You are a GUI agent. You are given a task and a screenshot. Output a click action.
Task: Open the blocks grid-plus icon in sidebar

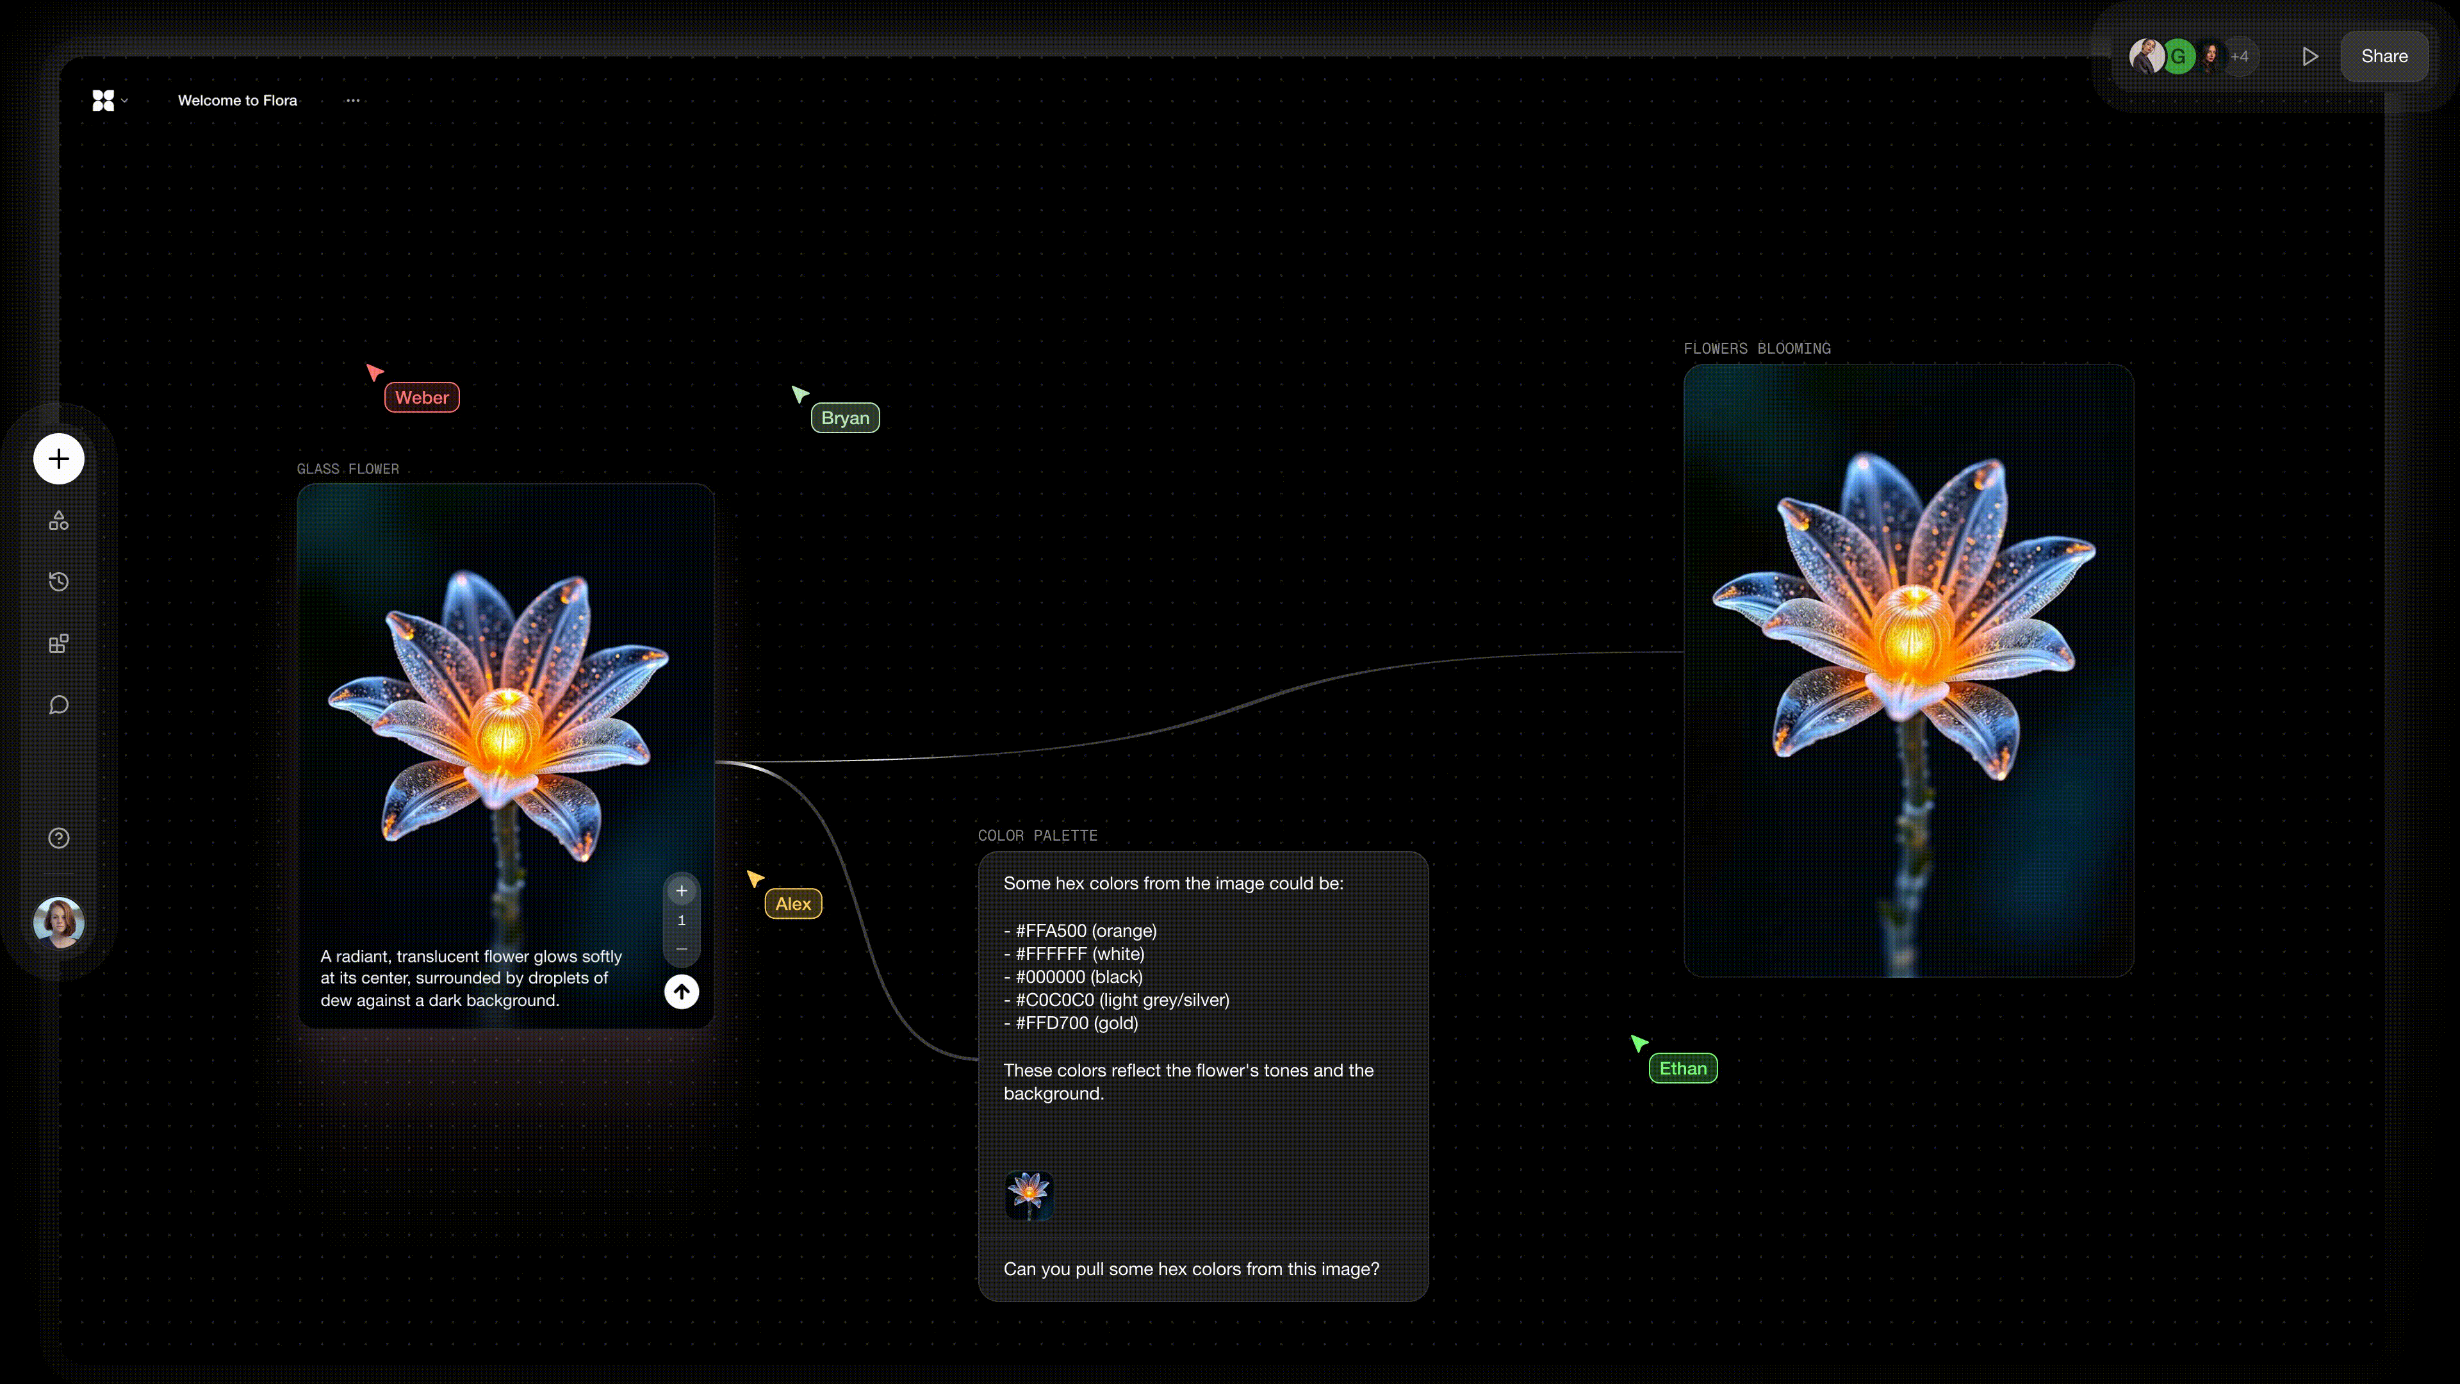pyautogui.click(x=58, y=644)
